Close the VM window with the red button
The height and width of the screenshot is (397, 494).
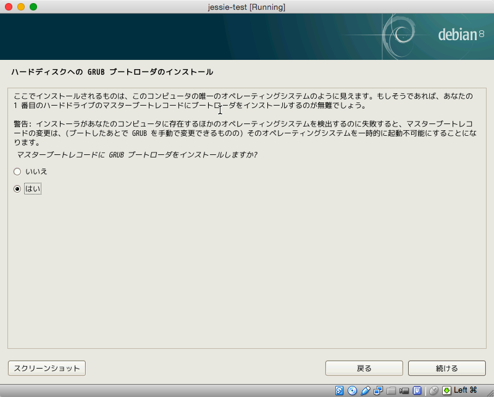tap(9, 7)
